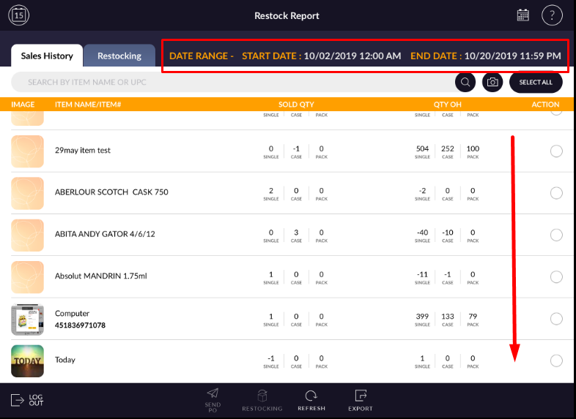The width and height of the screenshot is (576, 419).
Task: Click the 79 pack on-hand value
Action: (473, 317)
